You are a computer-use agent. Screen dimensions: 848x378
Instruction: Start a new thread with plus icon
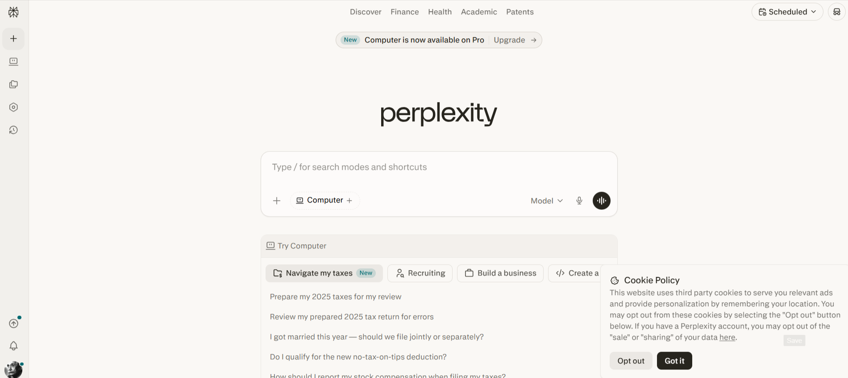pos(13,38)
